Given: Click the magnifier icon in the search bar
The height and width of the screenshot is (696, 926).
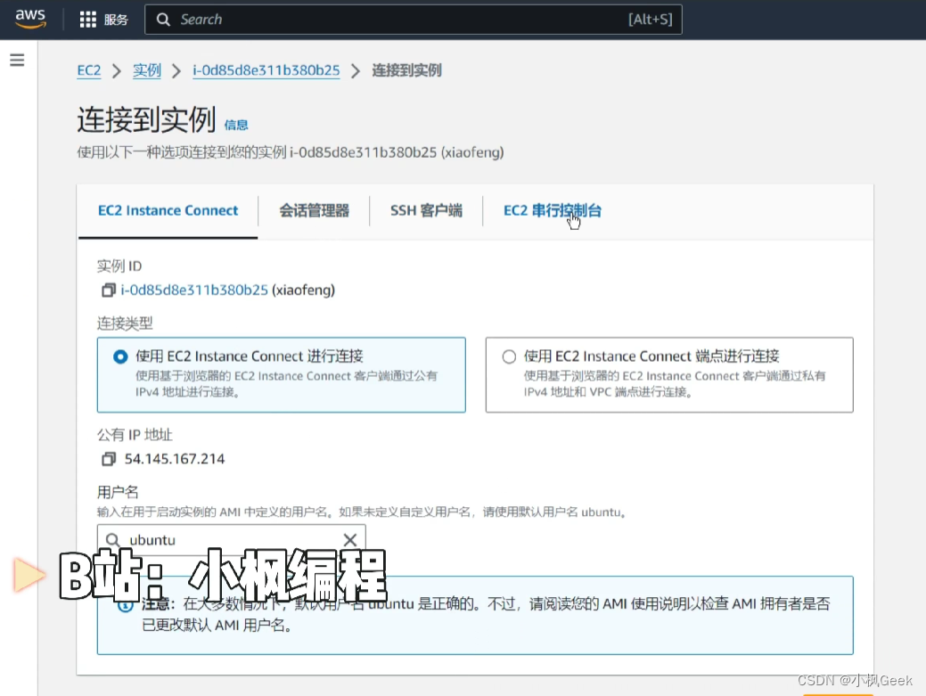Looking at the screenshot, I should click(x=164, y=19).
